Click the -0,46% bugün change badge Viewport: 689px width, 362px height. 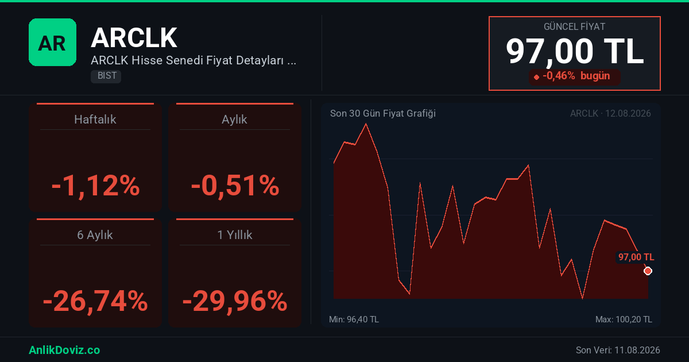574,76
